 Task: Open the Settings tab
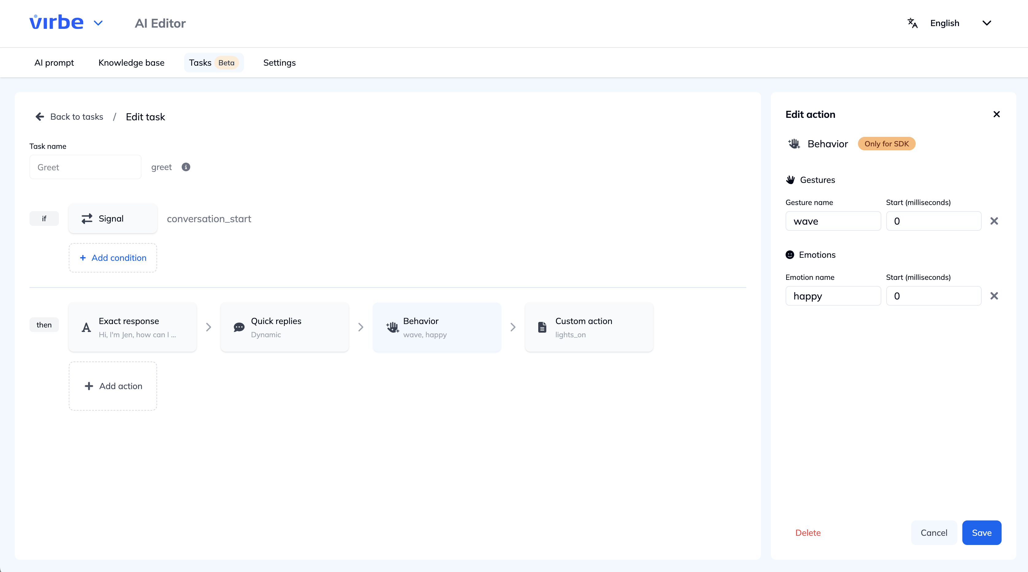(x=279, y=63)
